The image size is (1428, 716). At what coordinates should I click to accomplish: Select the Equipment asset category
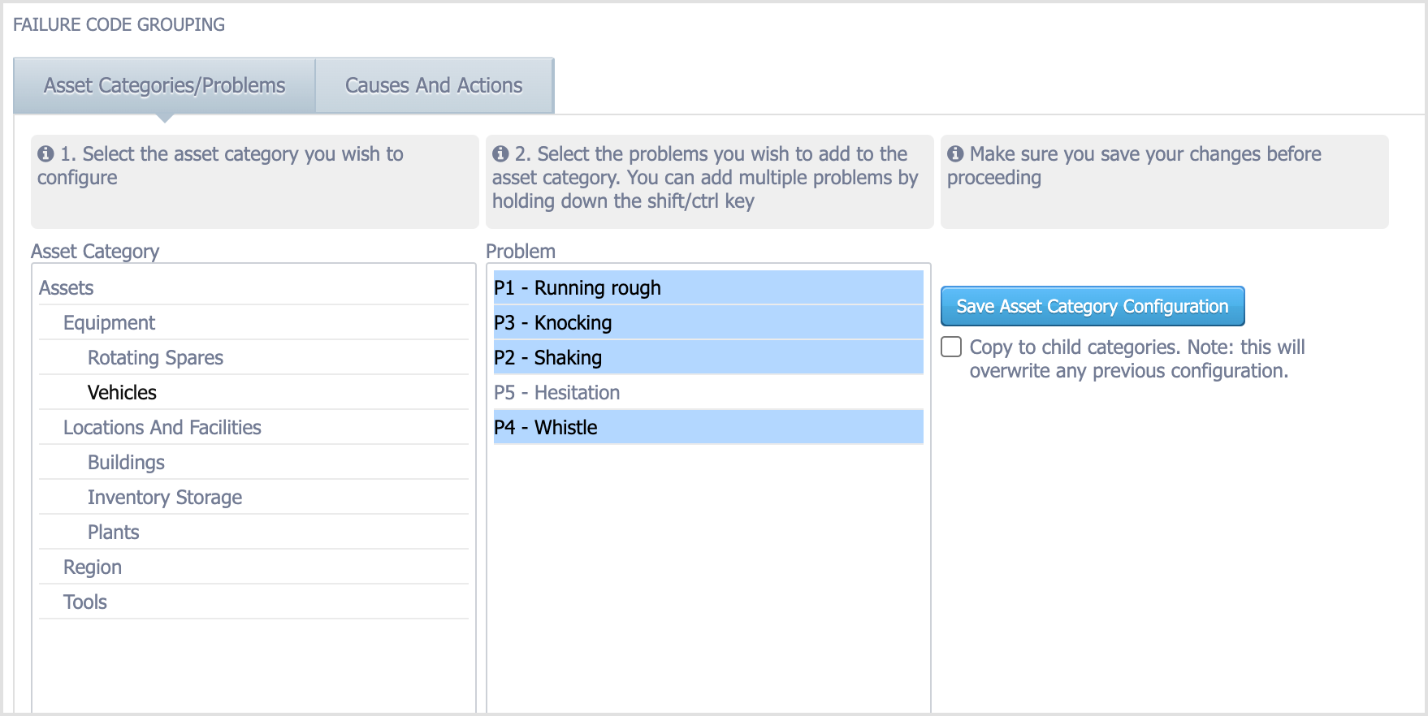[x=110, y=323]
